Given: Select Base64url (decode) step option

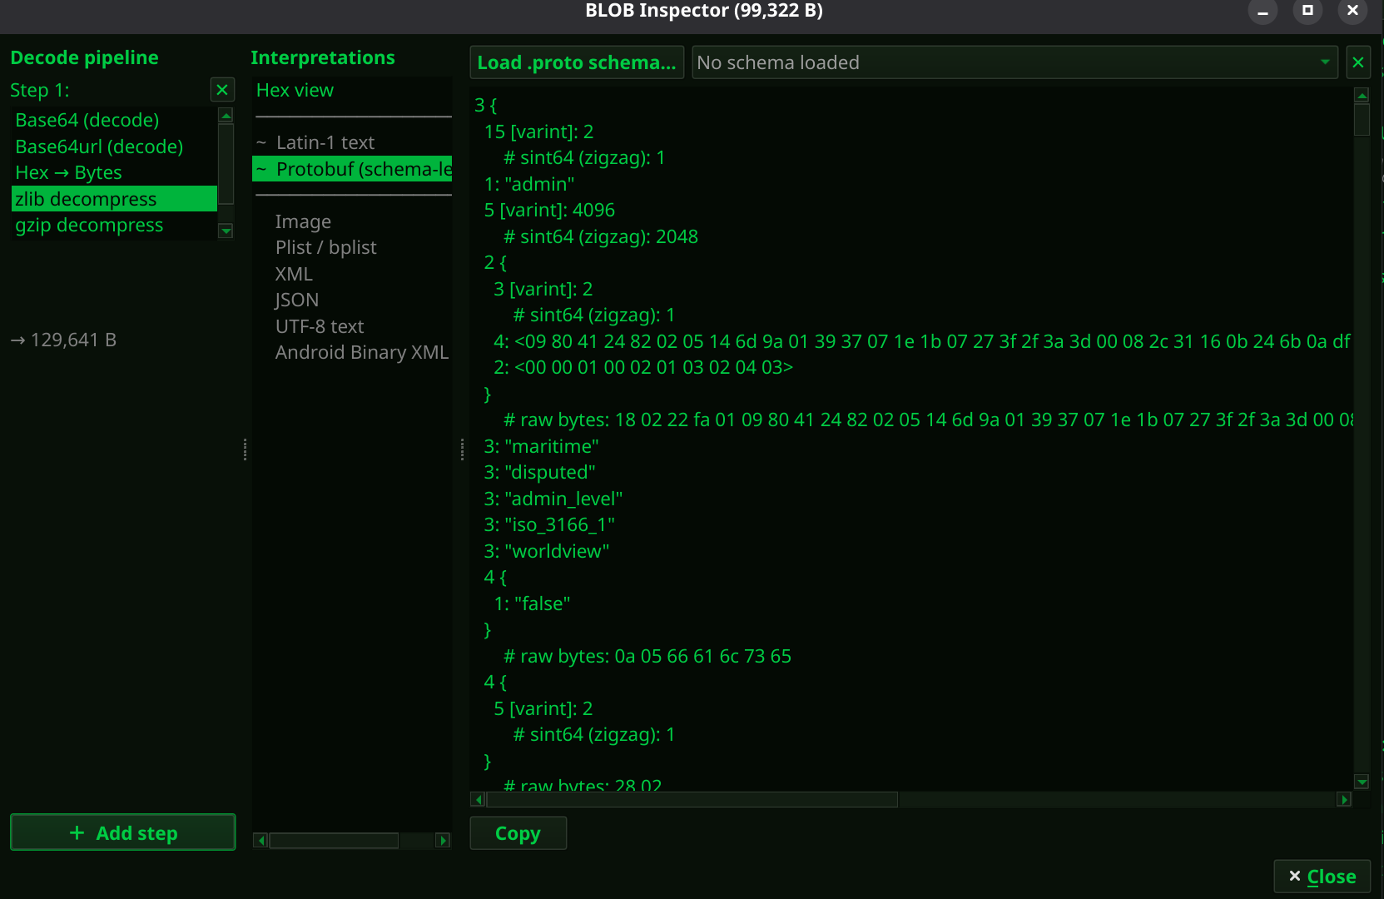Looking at the screenshot, I should tap(114, 147).
